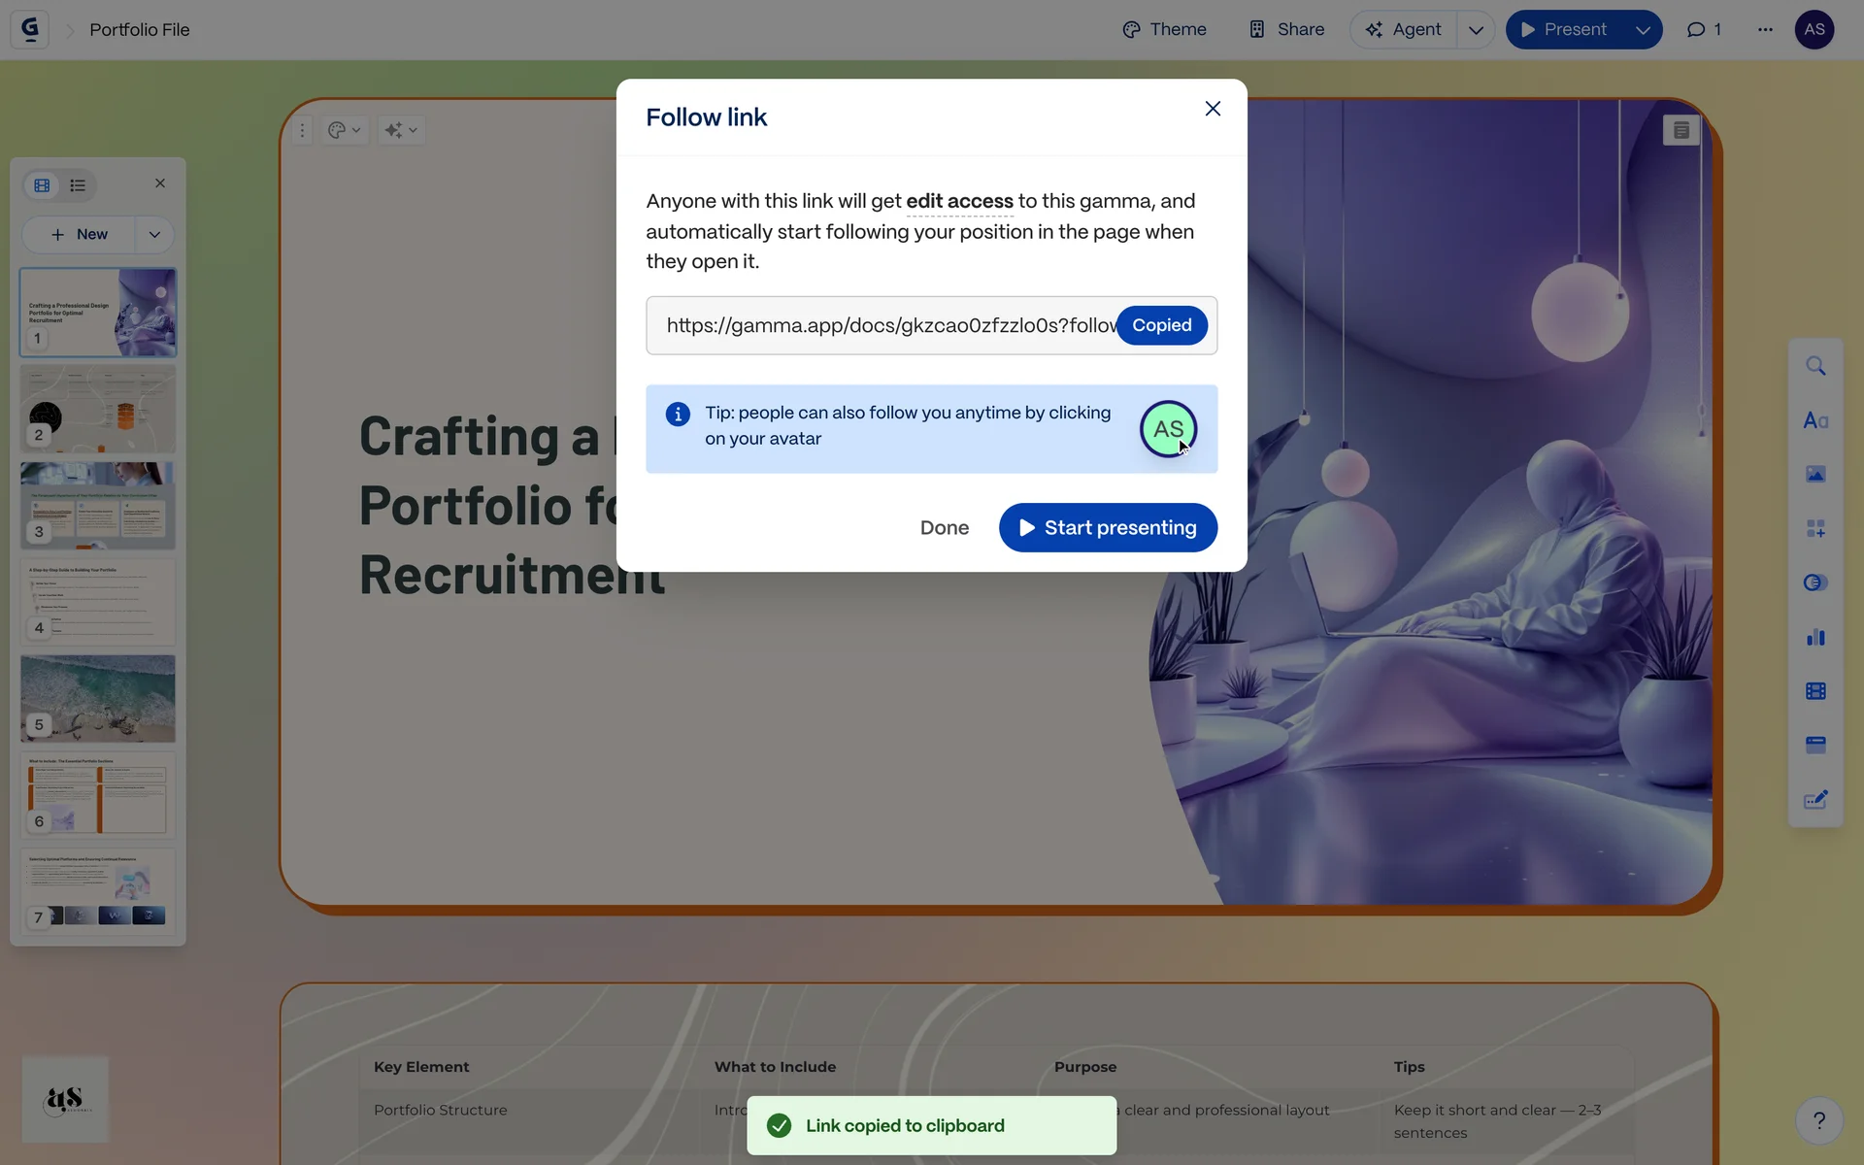The image size is (1864, 1165).
Task: Click the Start presenting button
Action: [1108, 527]
